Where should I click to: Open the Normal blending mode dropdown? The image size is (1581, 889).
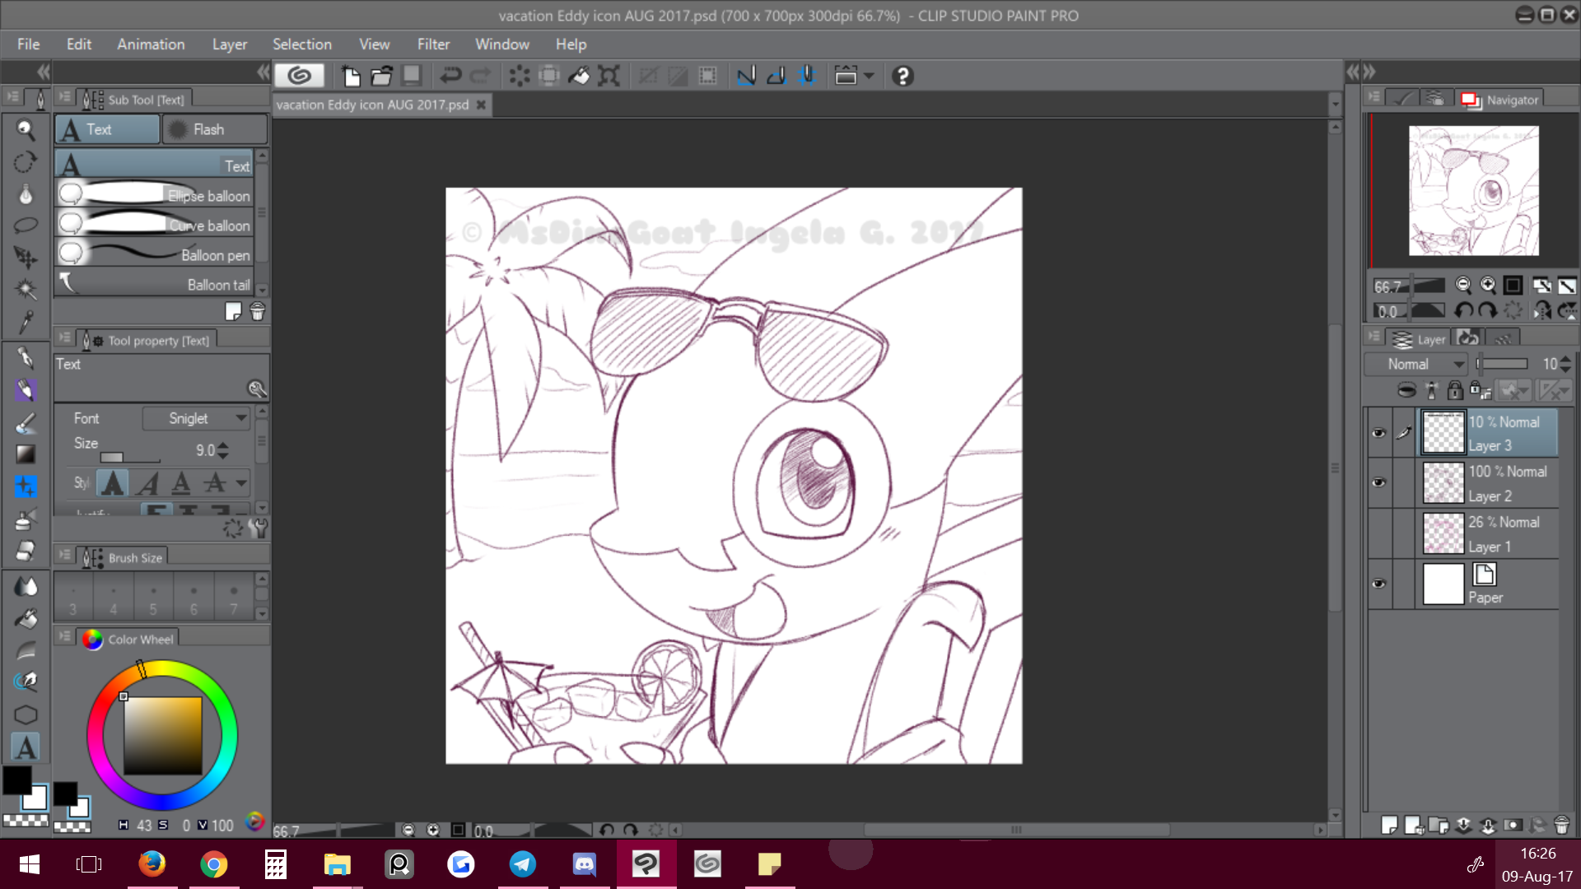(x=1416, y=364)
